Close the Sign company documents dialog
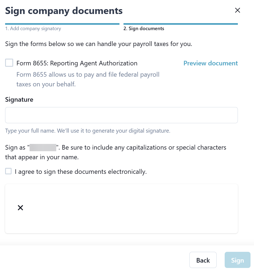This screenshot has width=254, height=272. point(237,10)
